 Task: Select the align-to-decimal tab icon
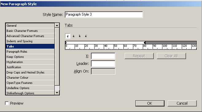tap(86, 36)
